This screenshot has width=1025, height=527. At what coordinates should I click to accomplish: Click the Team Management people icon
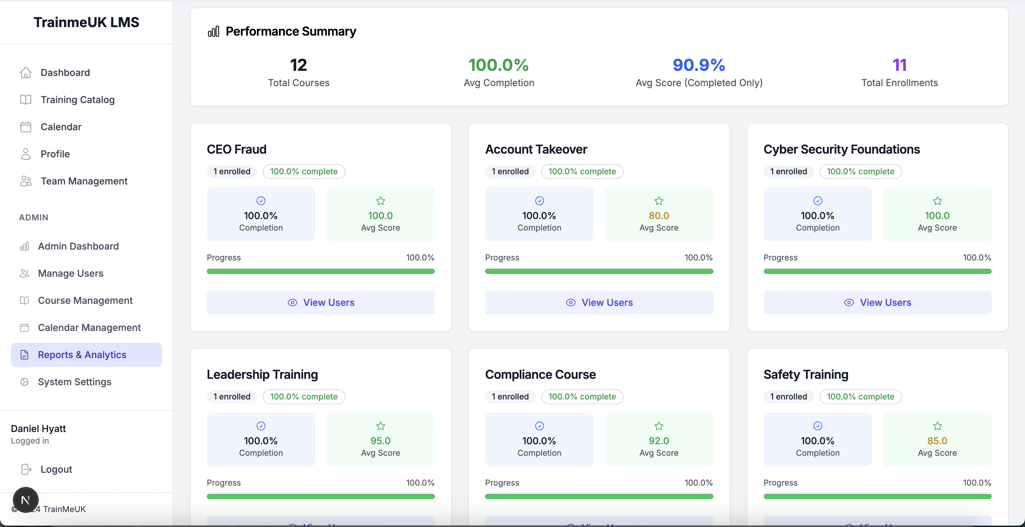(25, 181)
